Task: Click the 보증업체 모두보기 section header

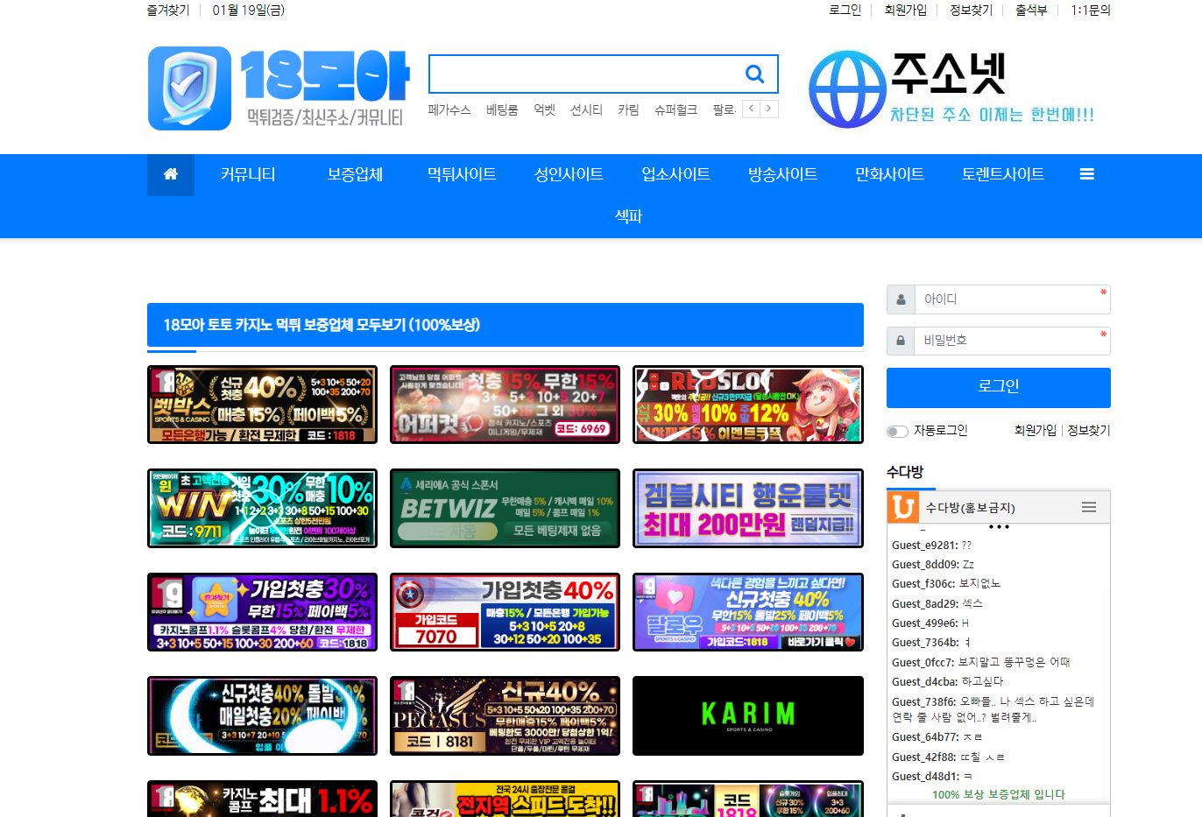Action: click(x=506, y=325)
